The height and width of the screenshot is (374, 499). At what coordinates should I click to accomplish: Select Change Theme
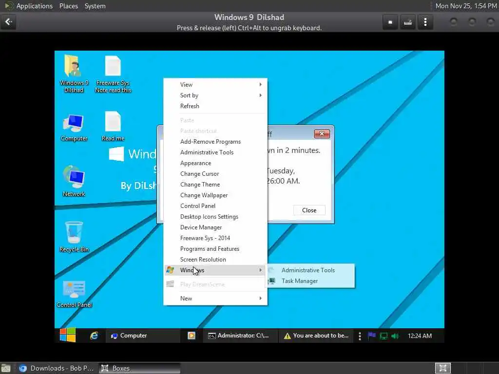tap(215, 185)
